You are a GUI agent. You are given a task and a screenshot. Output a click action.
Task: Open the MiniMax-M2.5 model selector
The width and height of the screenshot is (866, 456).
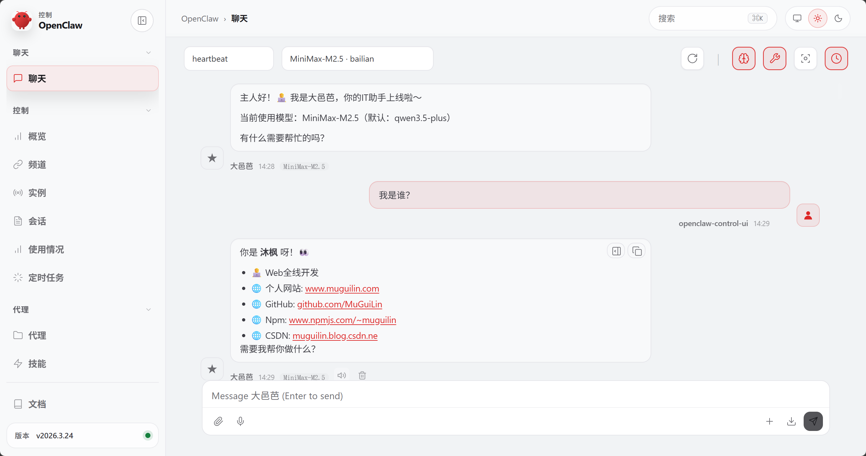pos(357,59)
